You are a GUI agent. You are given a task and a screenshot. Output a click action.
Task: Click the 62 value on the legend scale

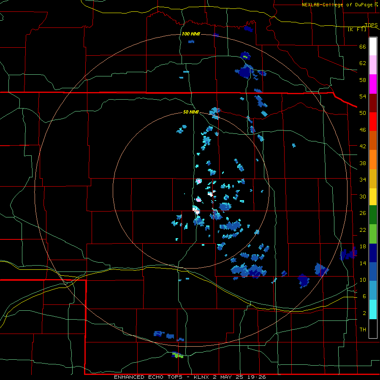coord(363,63)
